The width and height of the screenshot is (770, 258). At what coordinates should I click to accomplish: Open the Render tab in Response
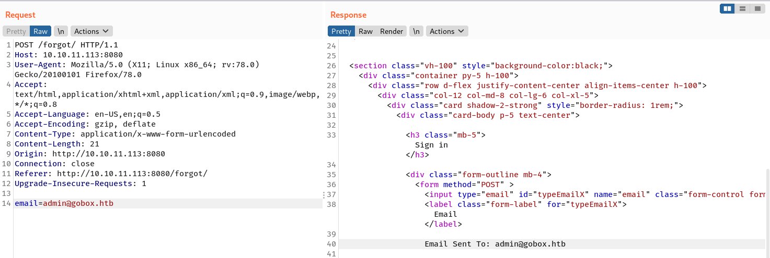(x=392, y=31)
